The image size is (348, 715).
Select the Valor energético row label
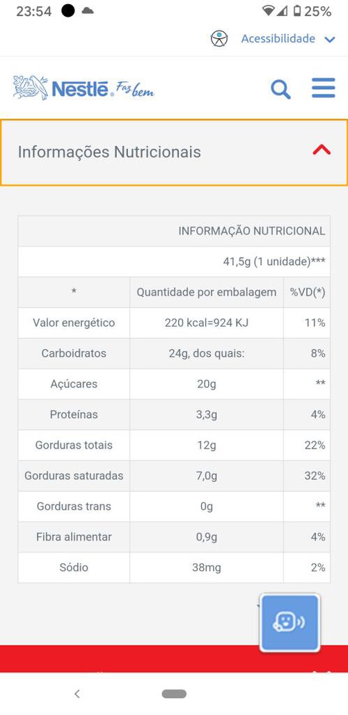tap(74, 323)
